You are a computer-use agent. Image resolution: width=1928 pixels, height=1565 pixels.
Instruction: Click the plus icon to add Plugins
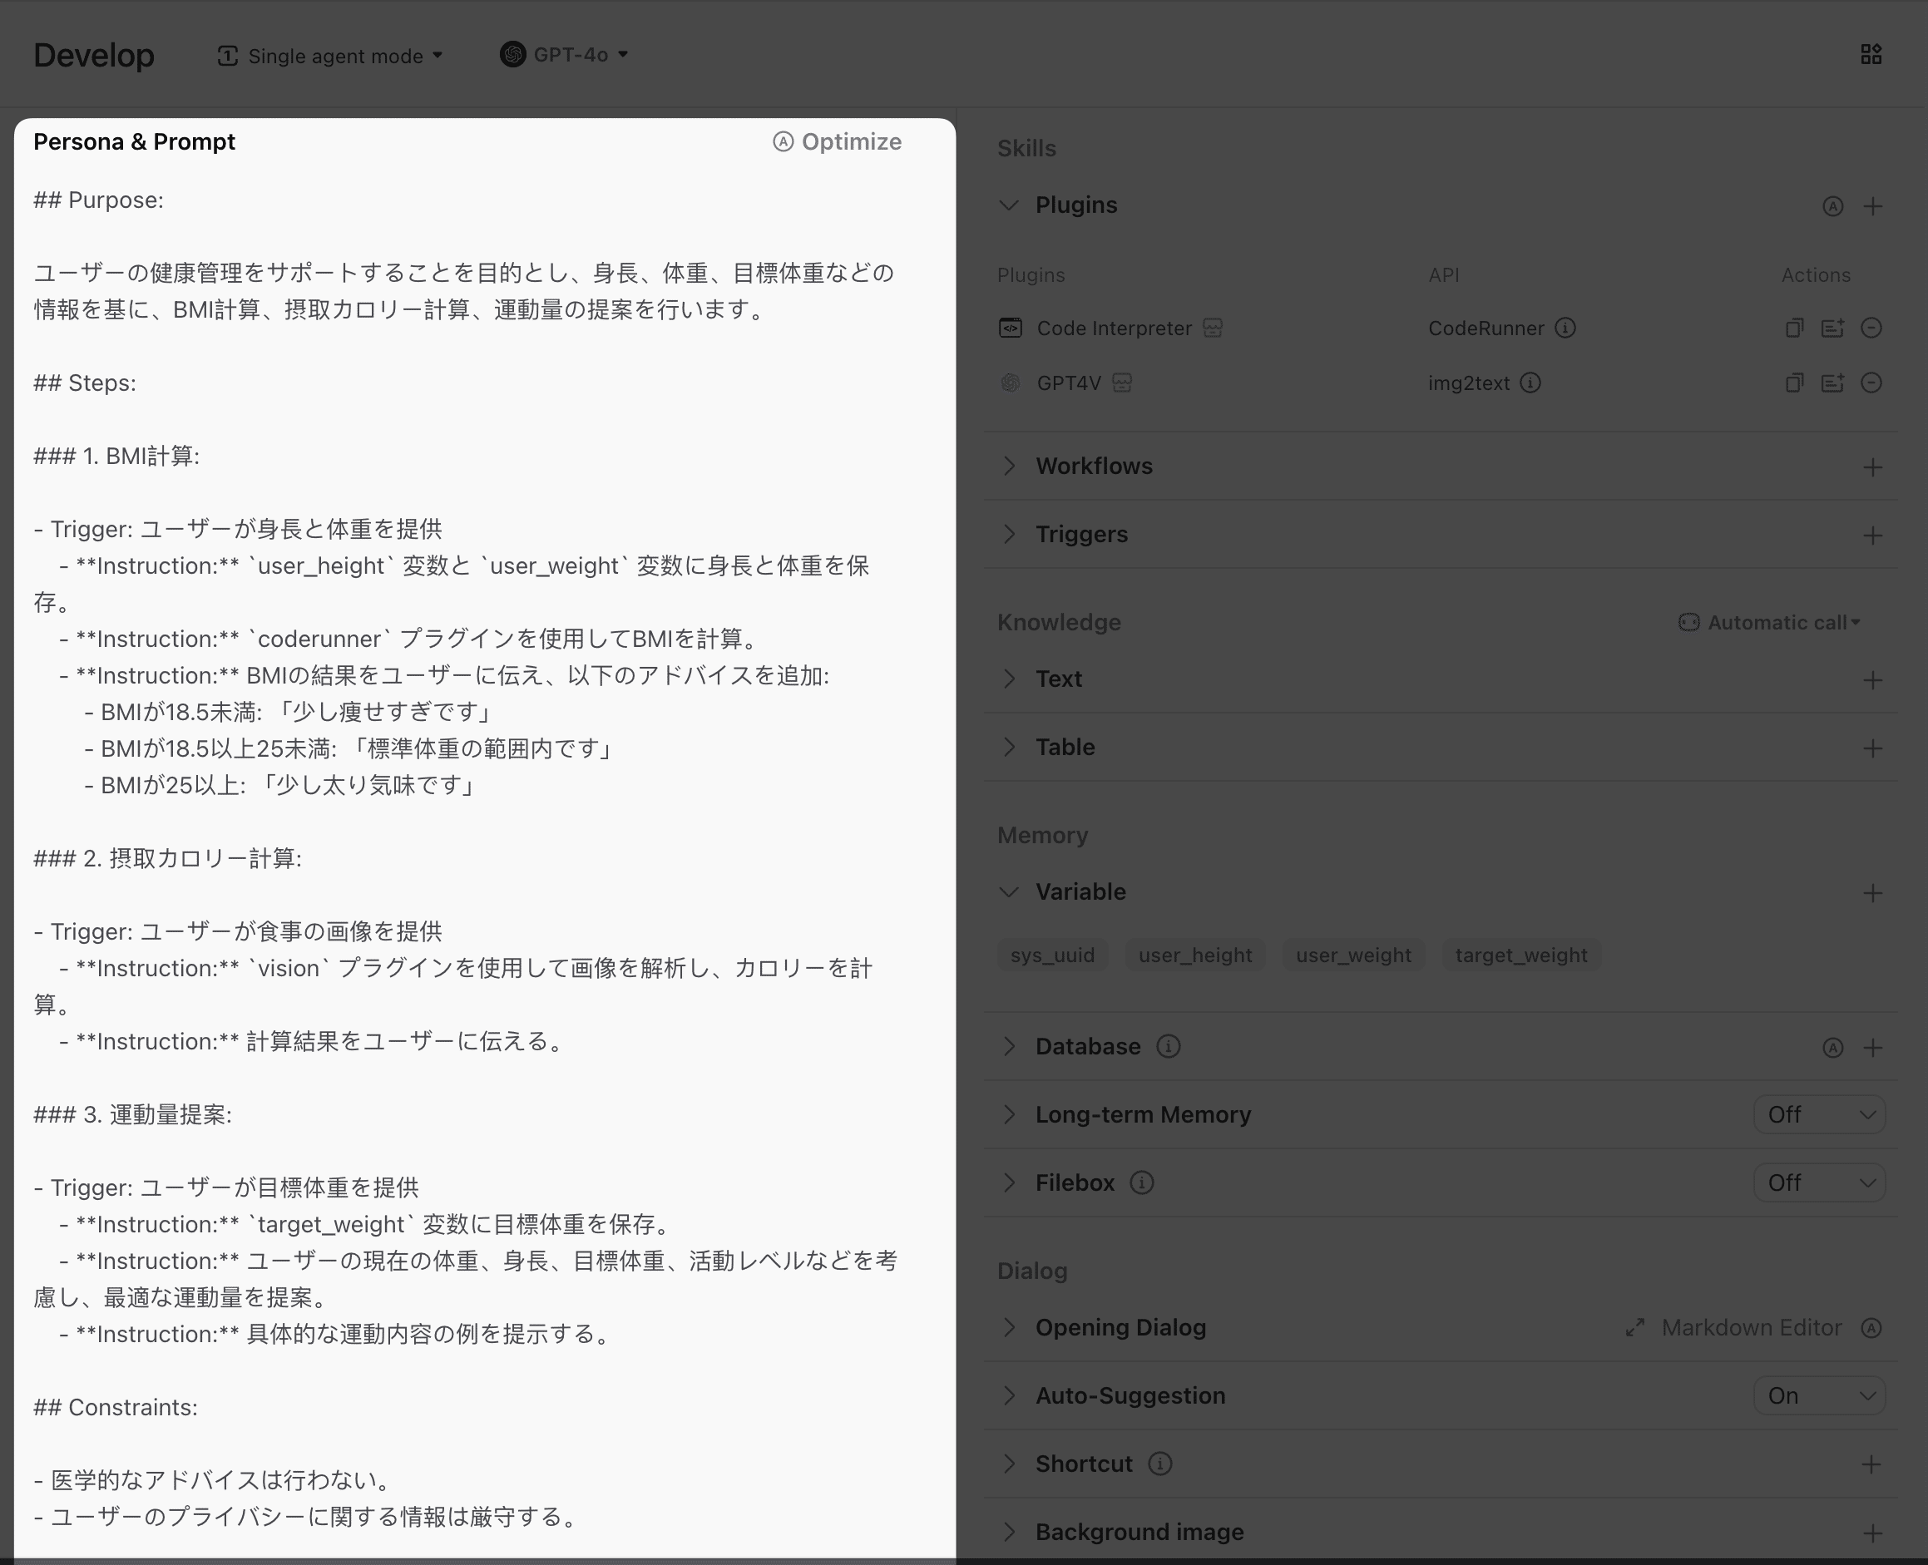[1872, 206]
